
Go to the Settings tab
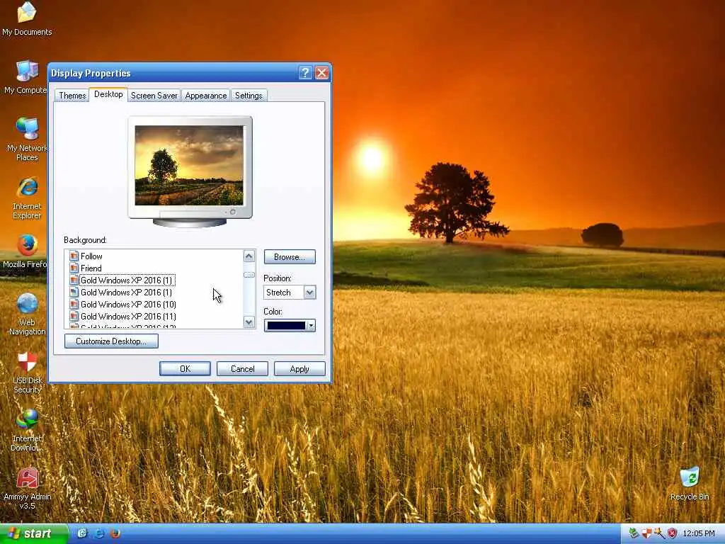(249, 96)
